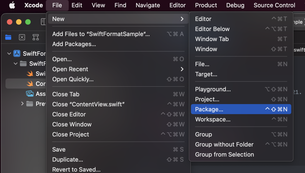Open the Product menu
305x173 pixels.
(x=206, y=5)
